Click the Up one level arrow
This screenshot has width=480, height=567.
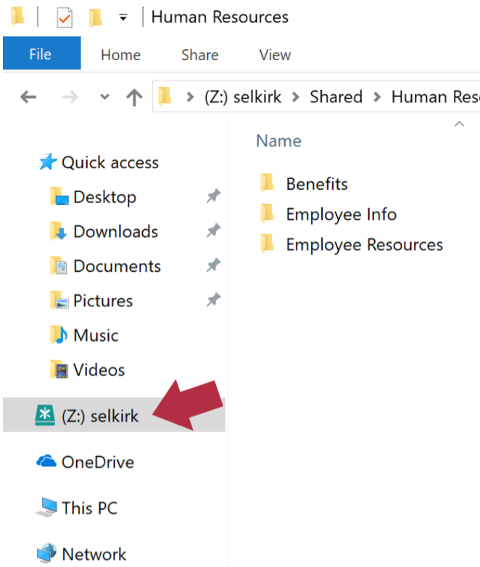[x=134, y=97]
